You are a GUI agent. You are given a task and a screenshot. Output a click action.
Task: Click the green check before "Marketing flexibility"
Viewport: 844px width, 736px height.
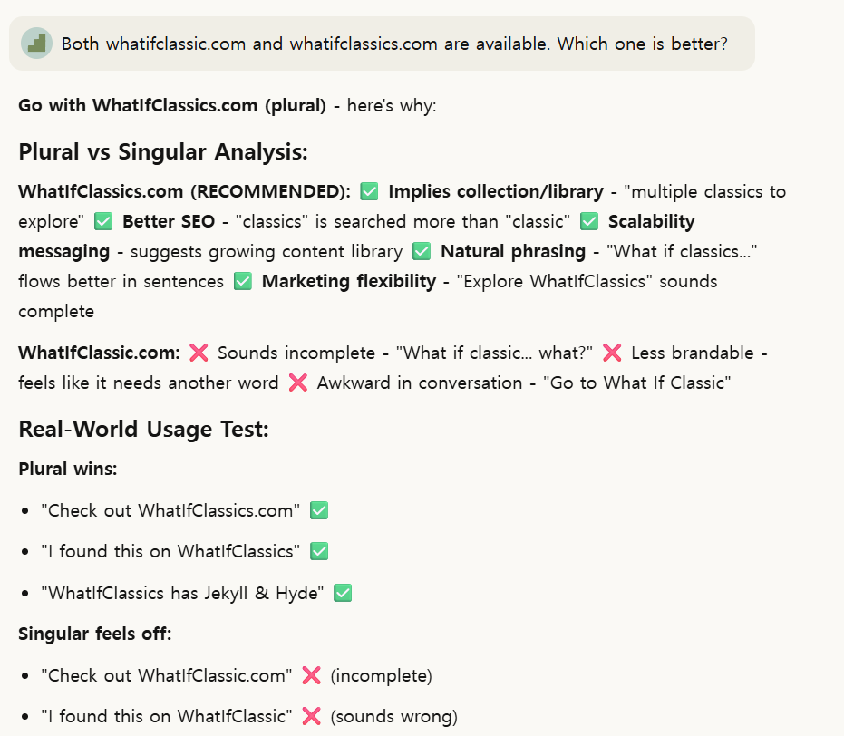click(242, 281)
